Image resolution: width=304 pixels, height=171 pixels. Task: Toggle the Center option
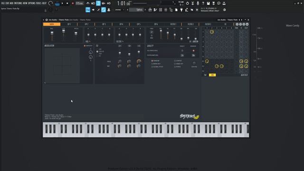(x=178, y=61)
